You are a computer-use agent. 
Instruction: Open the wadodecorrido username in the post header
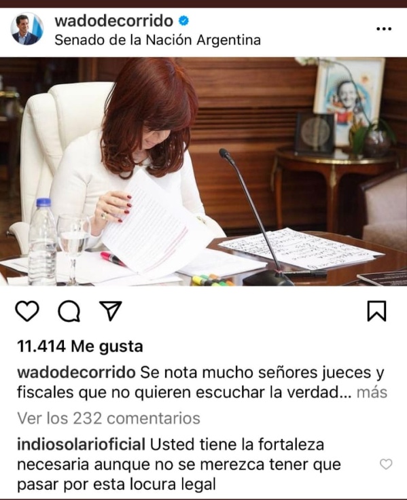[x=114, y=21]
